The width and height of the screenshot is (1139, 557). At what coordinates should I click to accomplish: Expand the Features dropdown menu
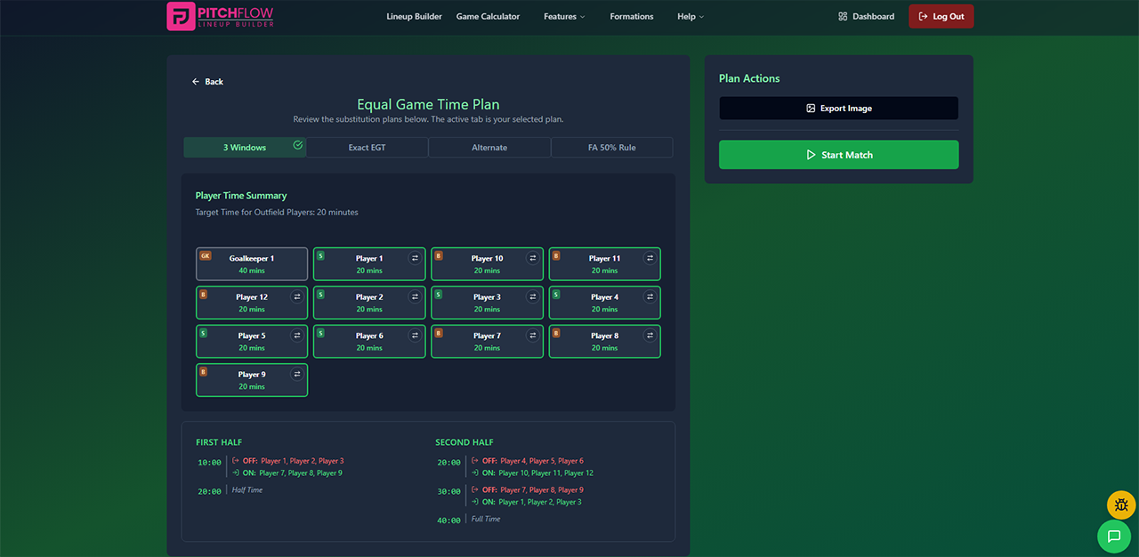(x=564, y=17)
